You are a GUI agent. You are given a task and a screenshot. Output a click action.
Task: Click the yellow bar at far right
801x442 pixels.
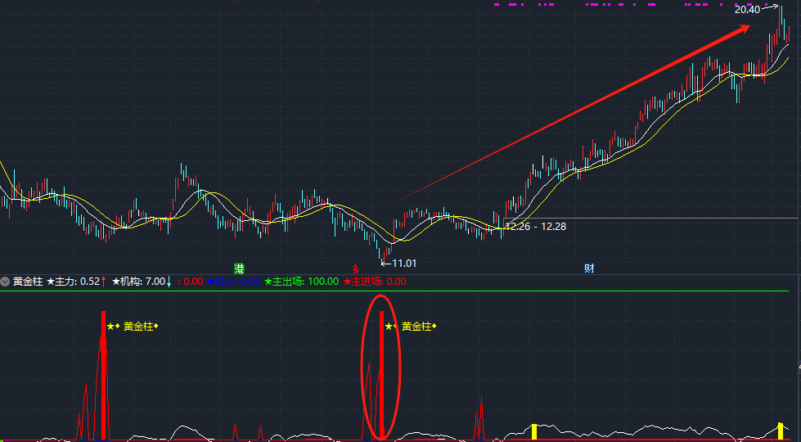(x=780, y=431)
